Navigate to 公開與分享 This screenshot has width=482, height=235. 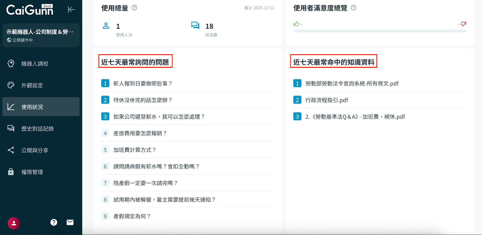coord(35,150)
